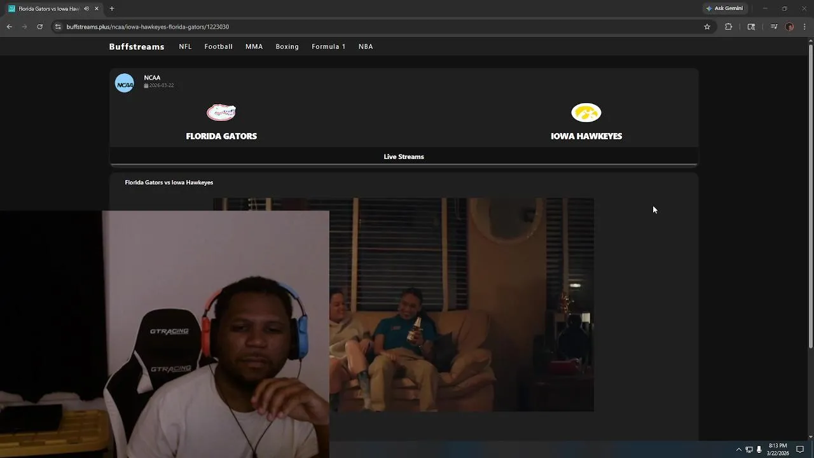
Task: Open the NBA menu item
Action: 366,46
